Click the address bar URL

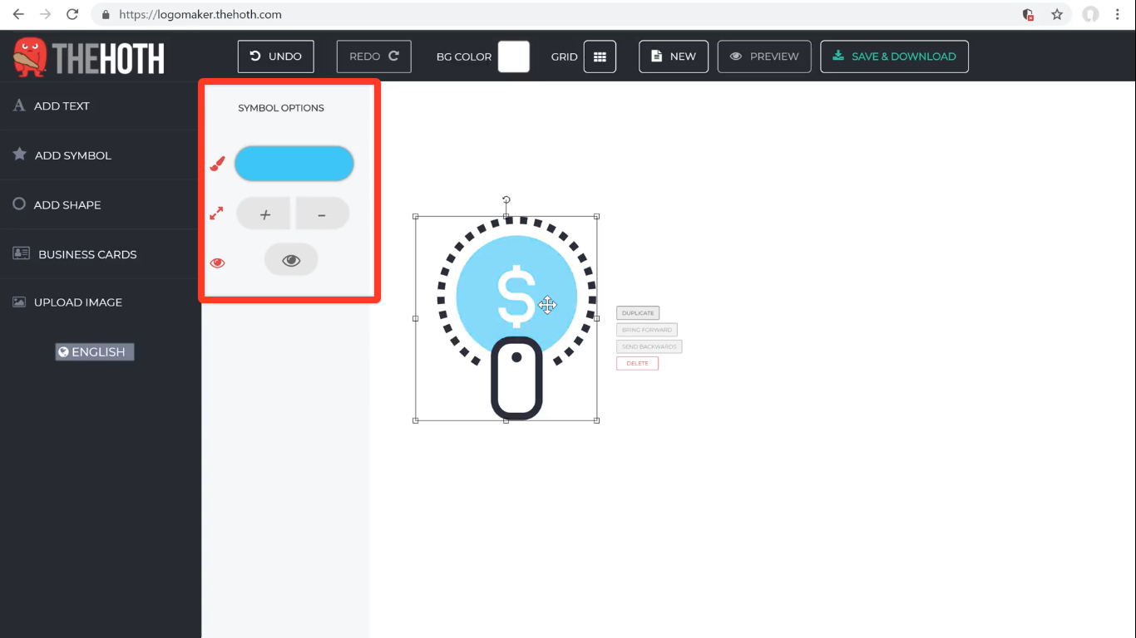200,14
